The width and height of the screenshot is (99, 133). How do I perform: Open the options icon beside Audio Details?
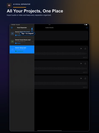(87, 28)
